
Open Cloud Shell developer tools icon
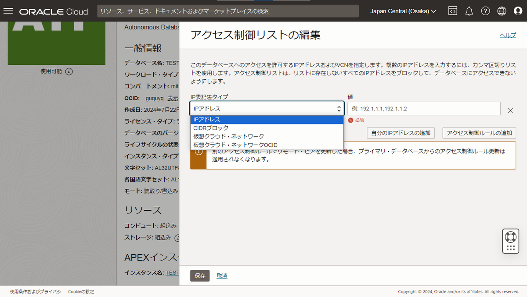(453, 11)
